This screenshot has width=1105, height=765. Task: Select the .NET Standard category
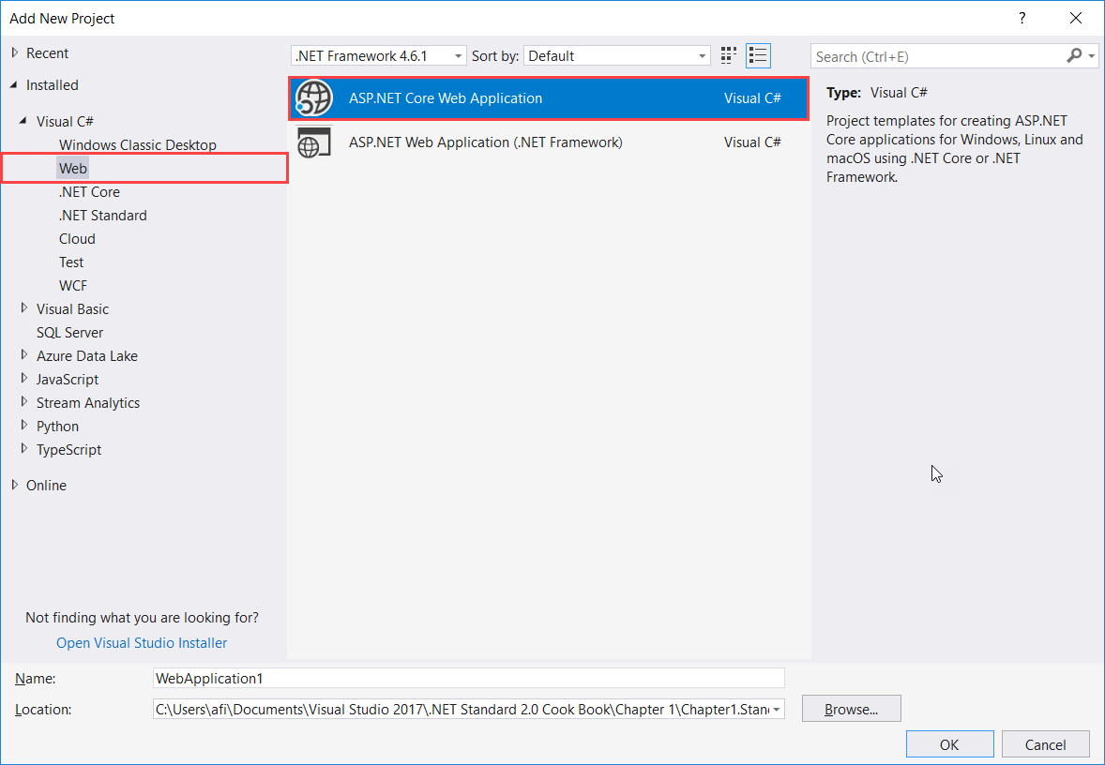103,216
